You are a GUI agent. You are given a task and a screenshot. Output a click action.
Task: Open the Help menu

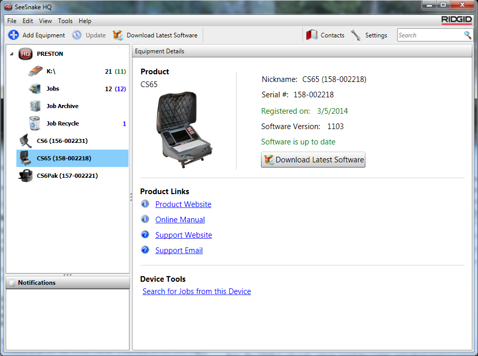click(85, 20)
